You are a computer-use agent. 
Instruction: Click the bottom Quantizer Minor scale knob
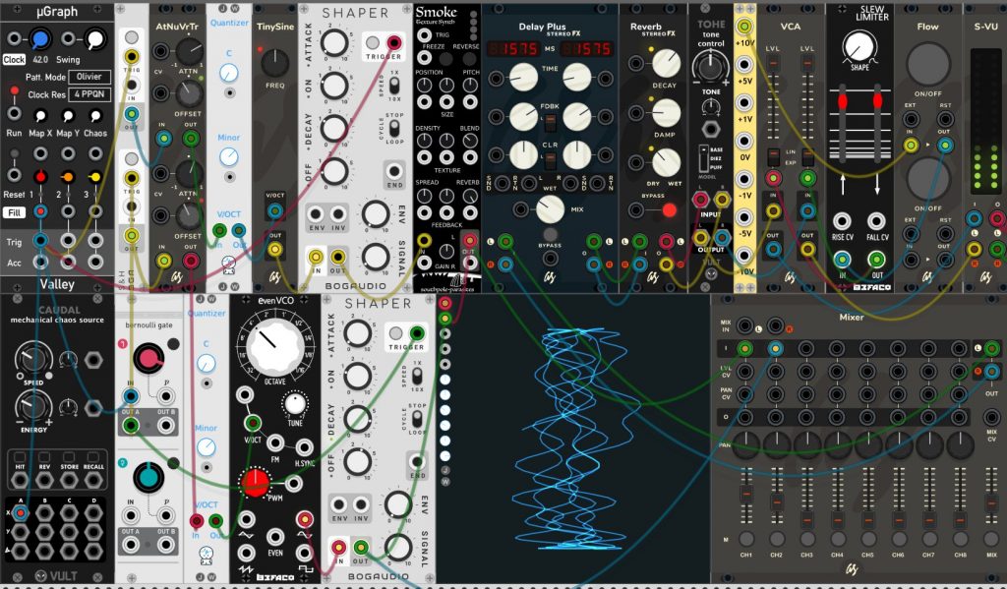tap(207, 447)
